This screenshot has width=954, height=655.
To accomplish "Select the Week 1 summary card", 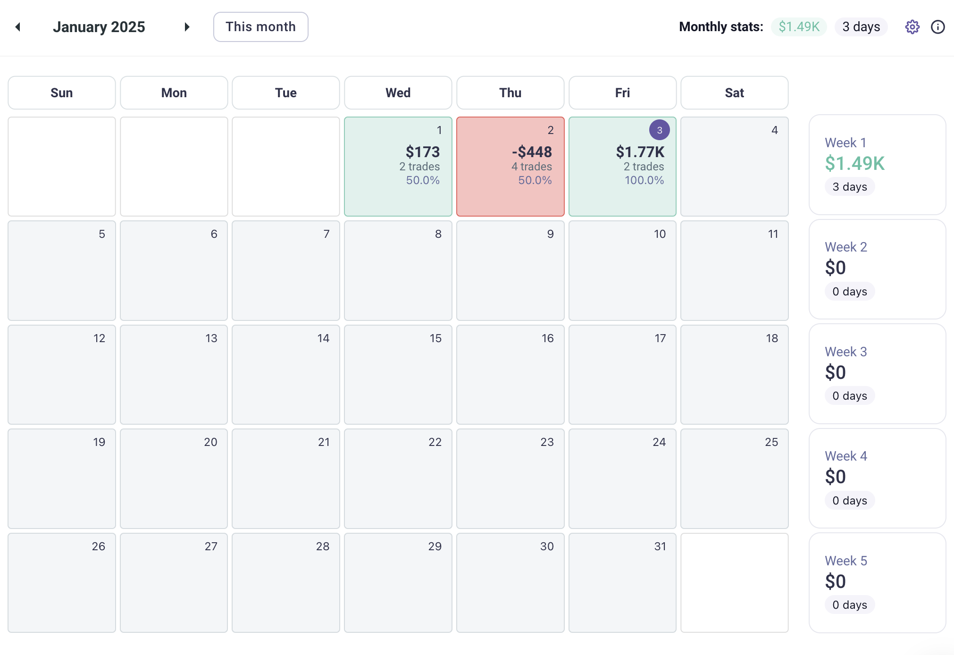I will (877, 165).
